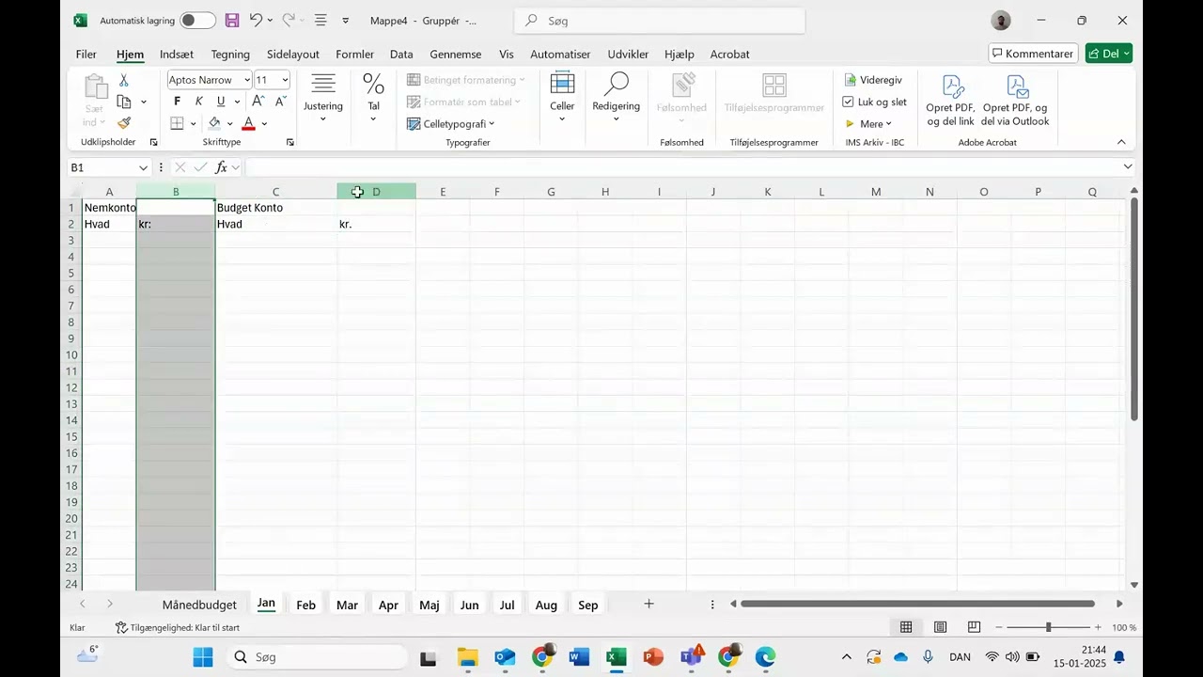Open Excel from the taskbar
Viewport: 1203px width, 677px height.
coord(616,657)
